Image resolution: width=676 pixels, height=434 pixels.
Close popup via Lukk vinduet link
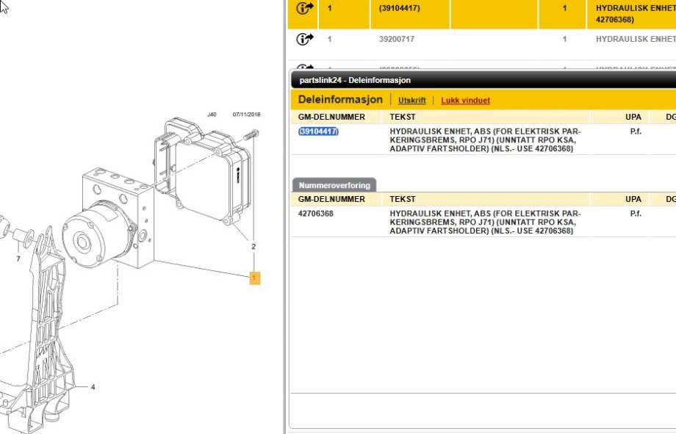(465, 101)
